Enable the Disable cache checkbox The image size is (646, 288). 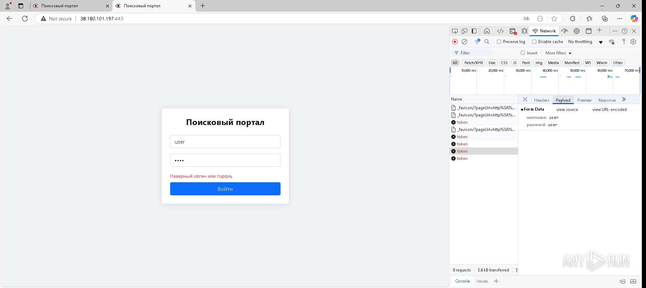tap(534, 42)
